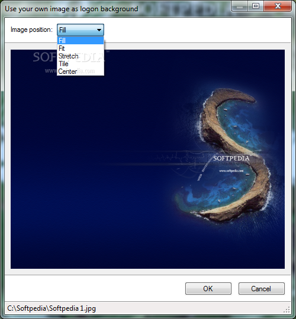Viewport: 296px width, 319px height.
Task: Select Fill from the dropdown list
Action: pyautogui.click(x=81, y=41)
